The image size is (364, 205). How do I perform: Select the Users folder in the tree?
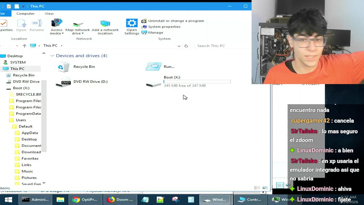click(x=21, y=120)
